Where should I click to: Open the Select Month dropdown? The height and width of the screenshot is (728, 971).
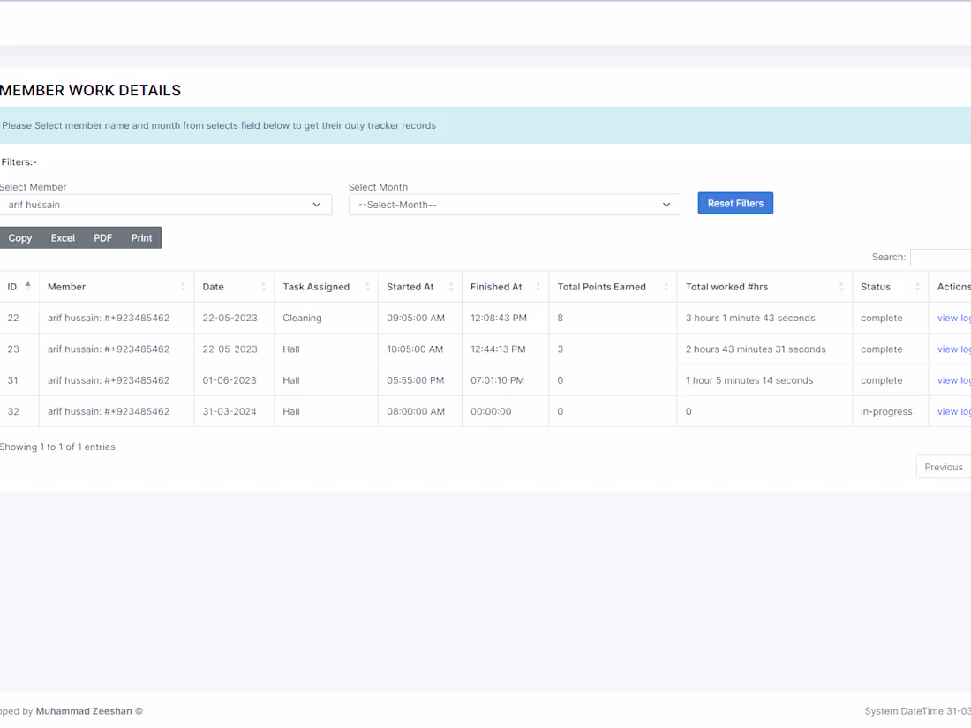click(x=515, y=204)
